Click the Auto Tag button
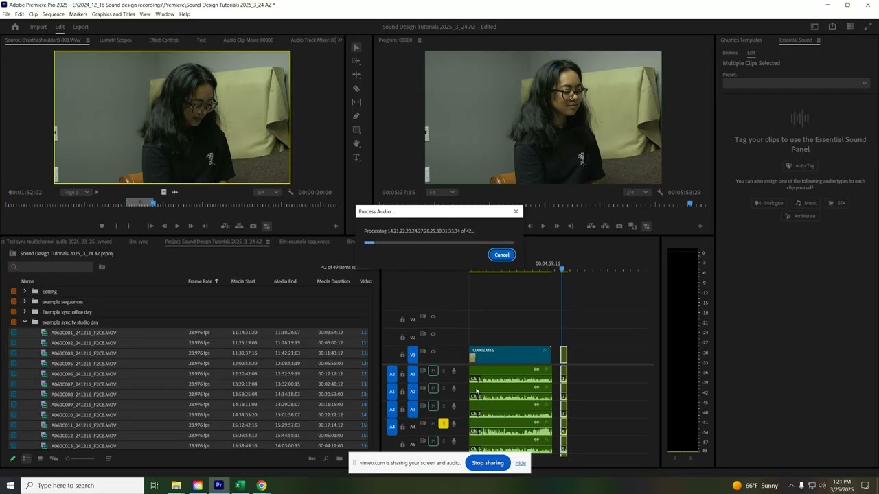879x494 pixels. click(800, 165)
